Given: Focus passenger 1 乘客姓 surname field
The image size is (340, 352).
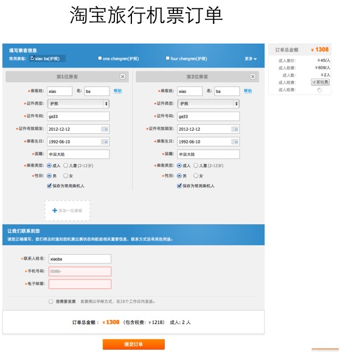Looking at the screenshot, I should point(60,91).
